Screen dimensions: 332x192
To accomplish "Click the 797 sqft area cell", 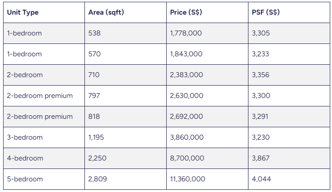I will [95, 96].
